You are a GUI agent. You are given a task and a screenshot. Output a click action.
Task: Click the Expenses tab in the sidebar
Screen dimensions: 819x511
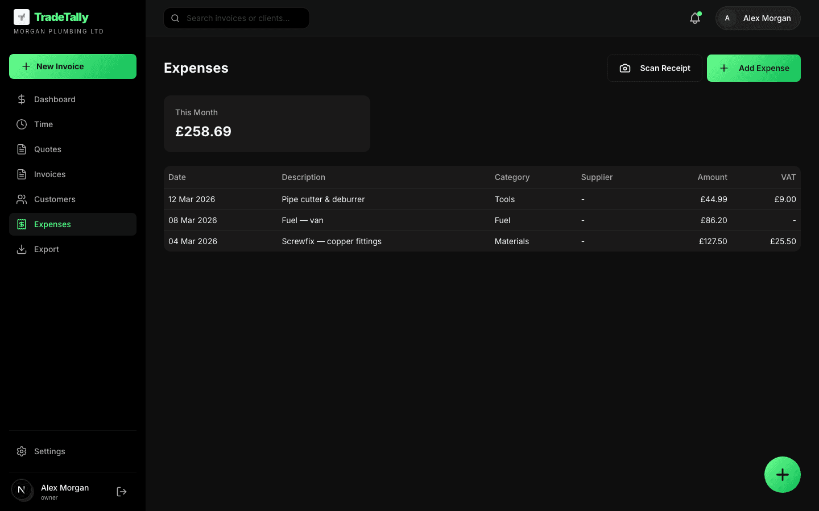pyautogui.click(x=53, y=224)
